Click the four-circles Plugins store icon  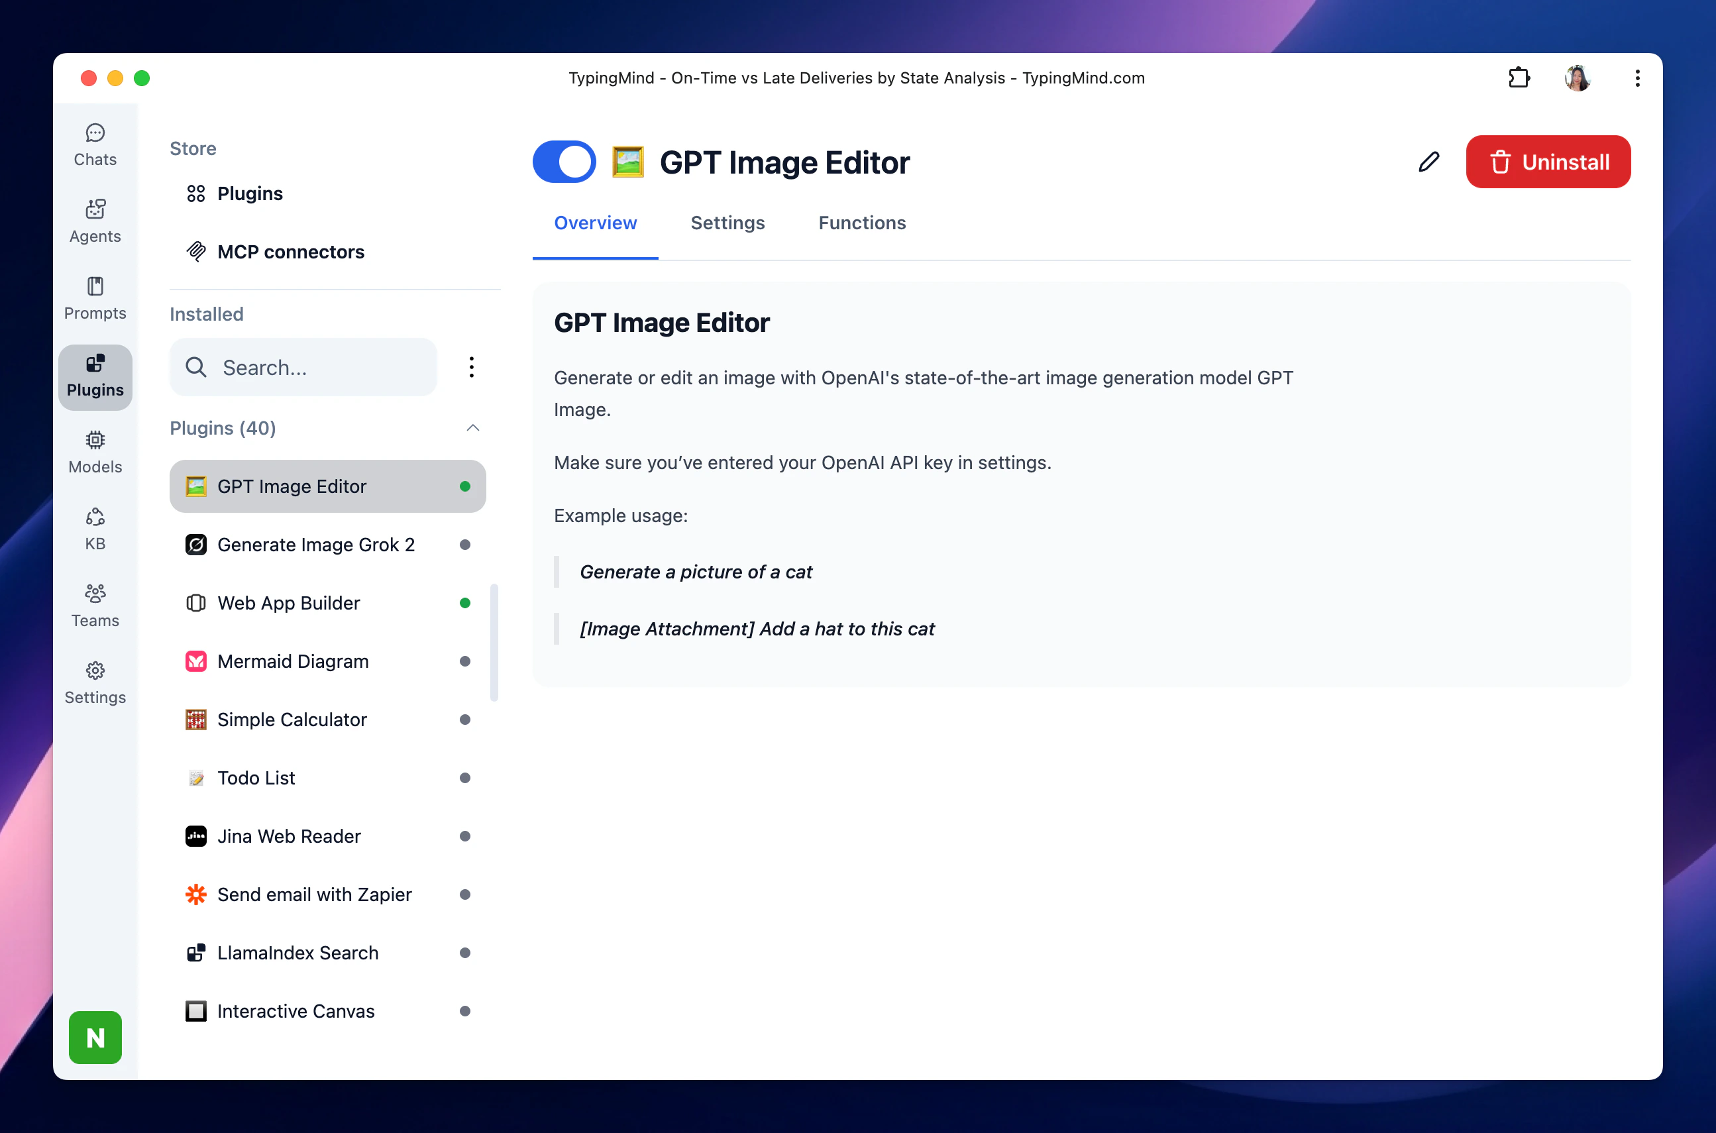point(196,193)
